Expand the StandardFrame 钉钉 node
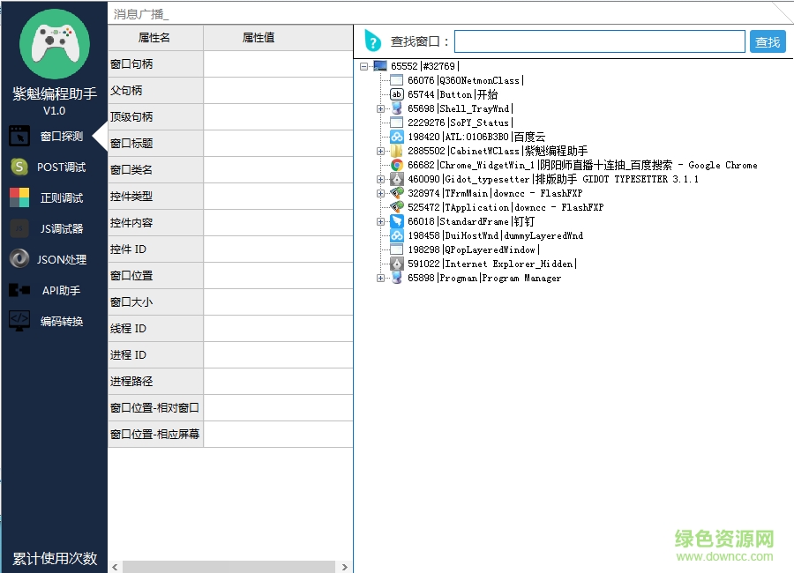Image resolution: width=794 pixels, height=573 pixels. click(380, 222)
